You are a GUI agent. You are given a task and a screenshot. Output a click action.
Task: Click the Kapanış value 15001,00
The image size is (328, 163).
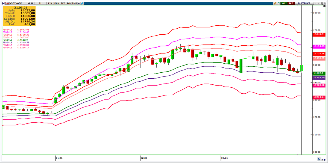[28, 19]
